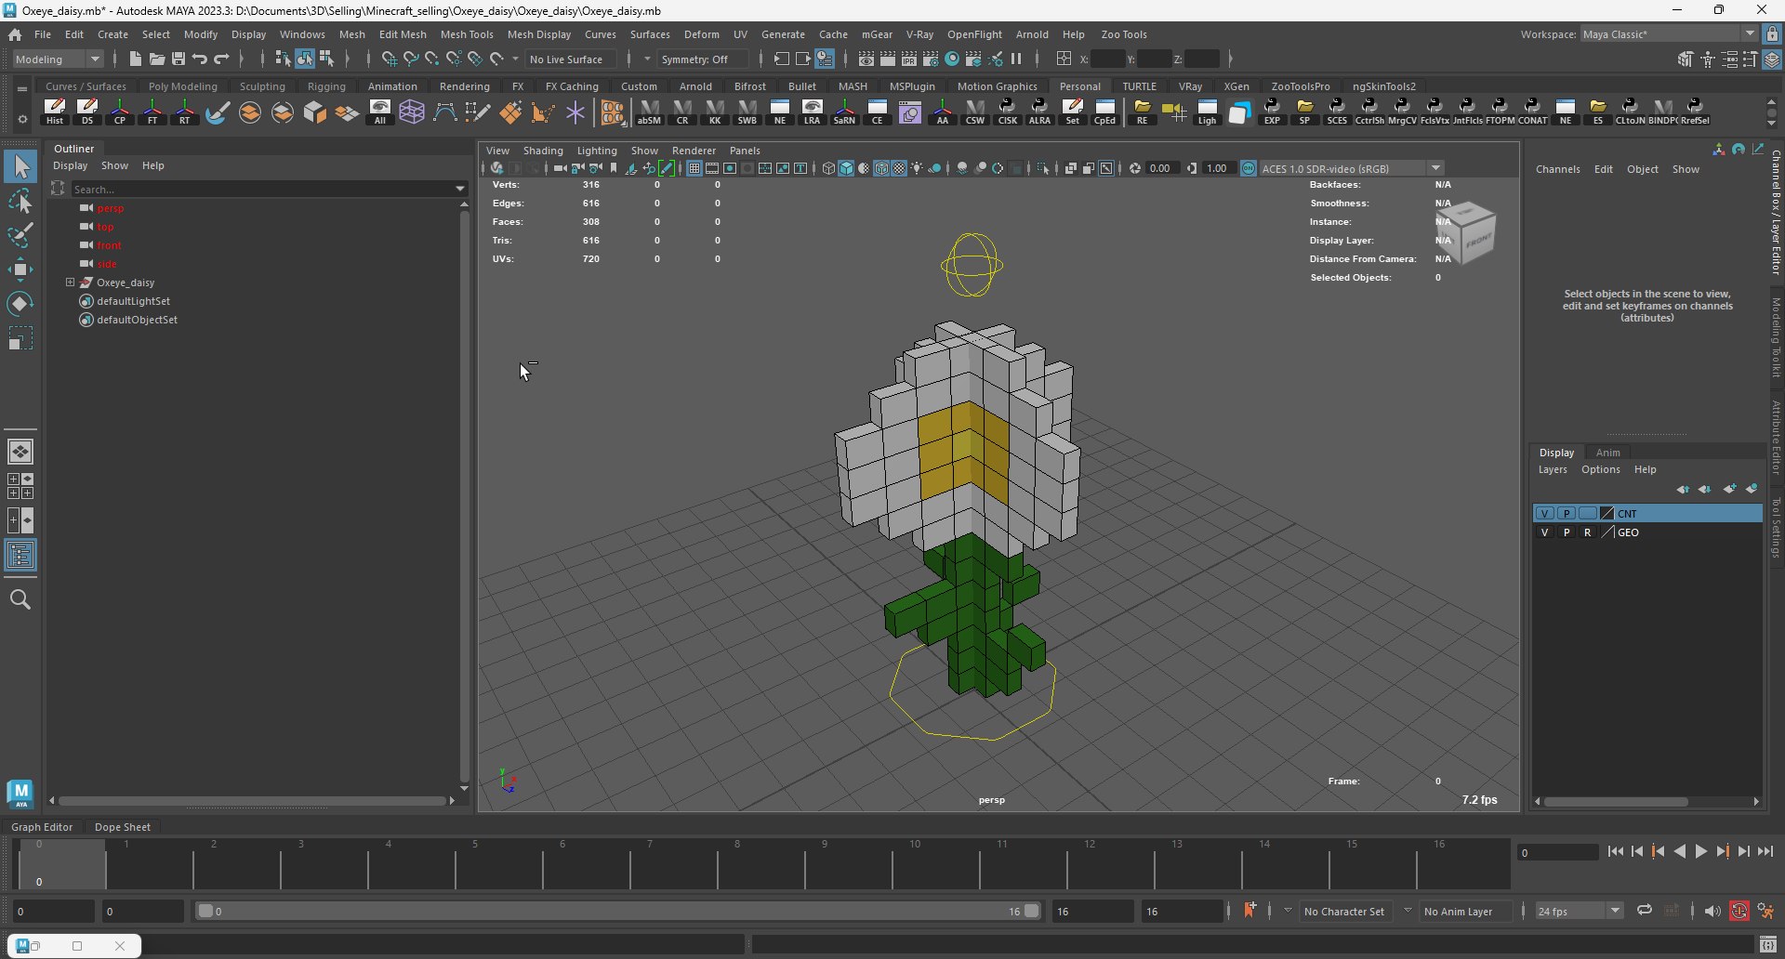This screenshot has width=1785, height=959.
Task: Click the CpEd shelf button
Action: click(1104, 112)
